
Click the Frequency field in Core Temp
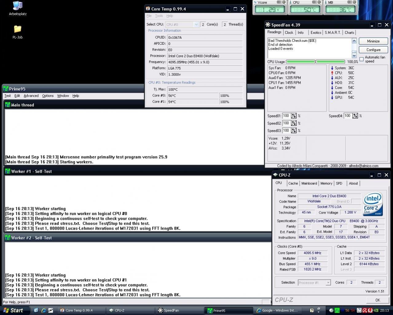(x=205, y=62)
